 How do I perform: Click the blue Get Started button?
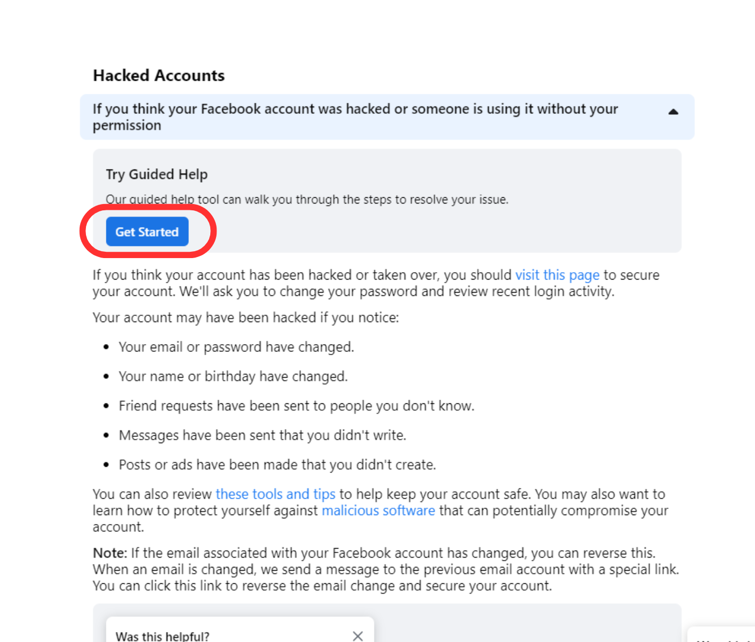[147, 232]
